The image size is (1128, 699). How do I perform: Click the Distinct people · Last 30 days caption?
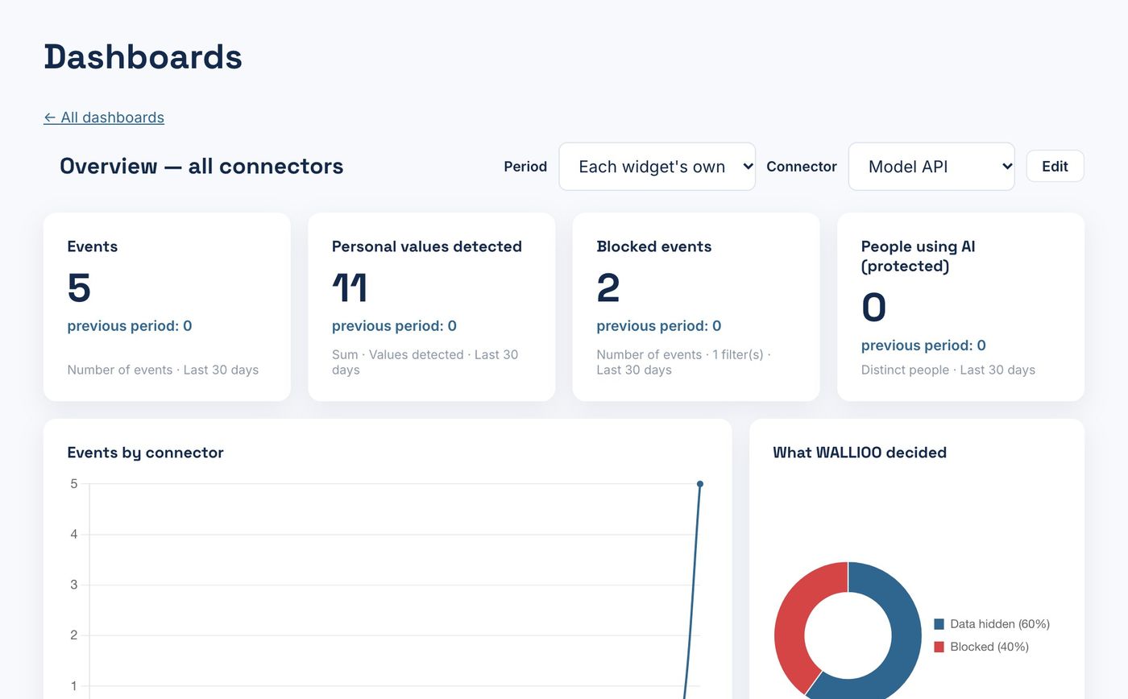(948, 370)
